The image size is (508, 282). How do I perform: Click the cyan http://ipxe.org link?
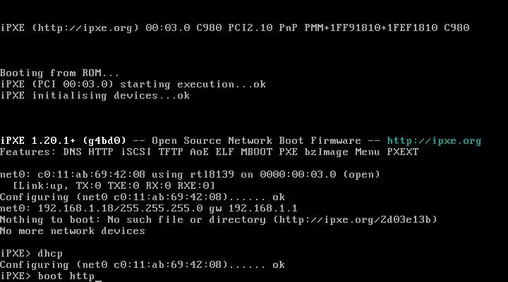pyautogui.click(x=434, y=141)
